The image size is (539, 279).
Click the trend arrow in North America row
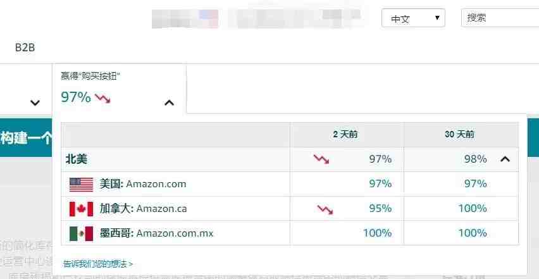[x=321, y=159]
